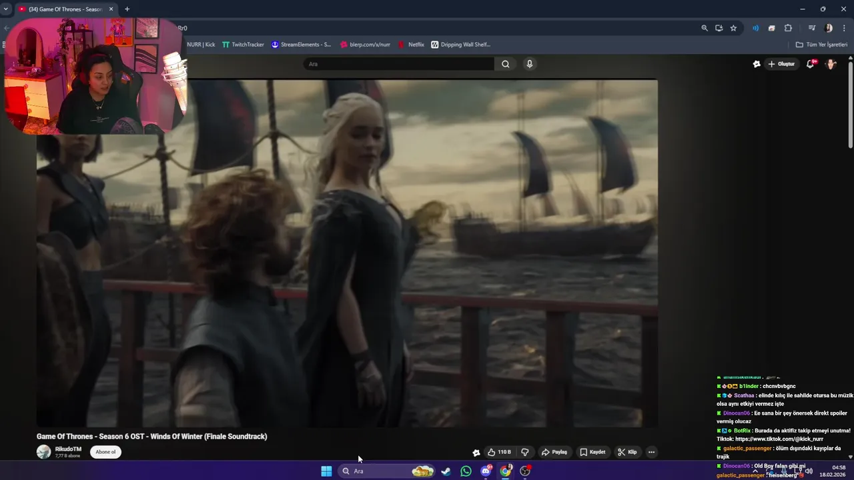Open the TwitchTracker bookmark
Screen dimensions: 854x480
pos(243,45)
